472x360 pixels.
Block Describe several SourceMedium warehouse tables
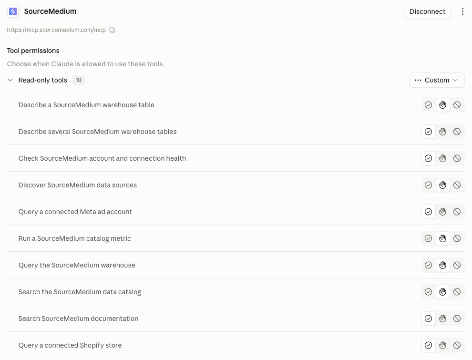[457, 132]
